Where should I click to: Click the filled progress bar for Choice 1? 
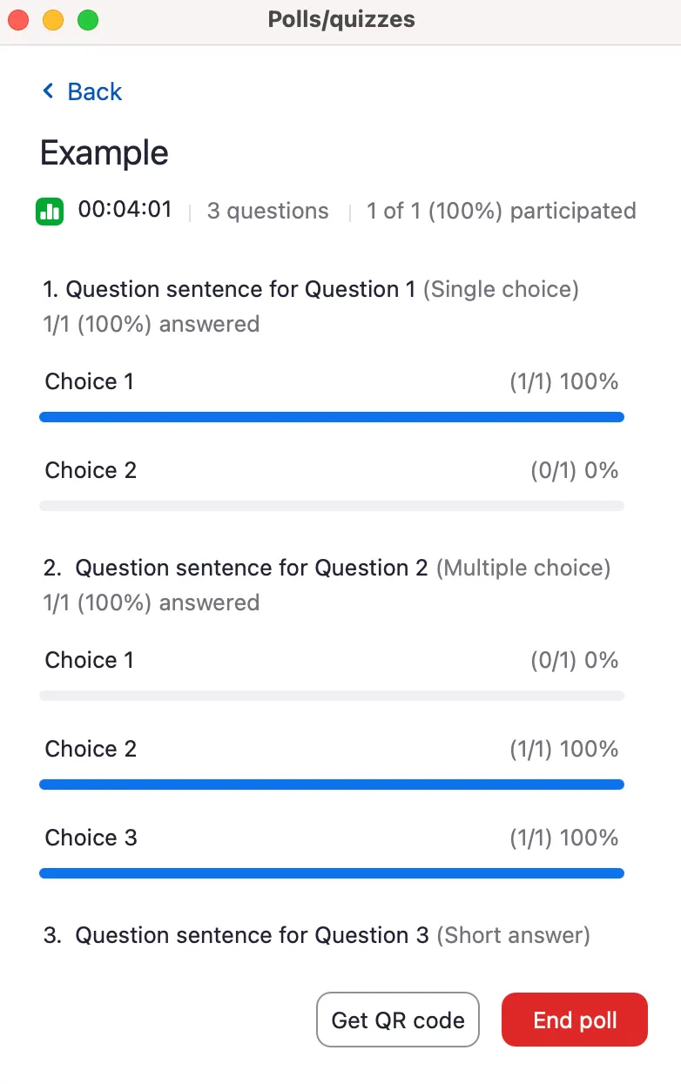click(x=331, y=417)
